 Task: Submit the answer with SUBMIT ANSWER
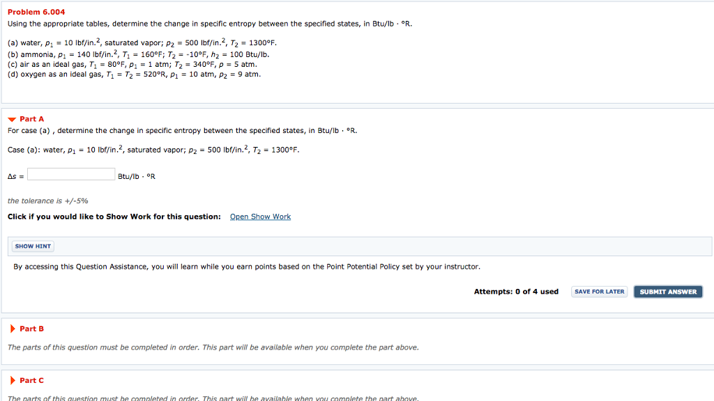667,291
